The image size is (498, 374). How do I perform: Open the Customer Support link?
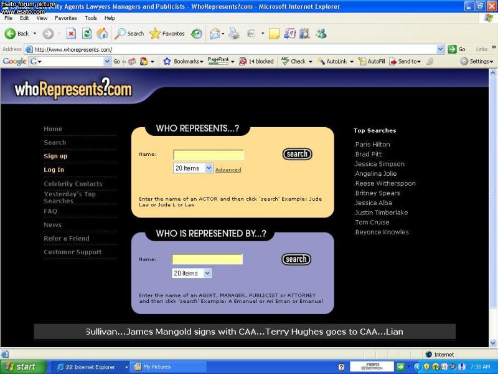tap(73, 252)
